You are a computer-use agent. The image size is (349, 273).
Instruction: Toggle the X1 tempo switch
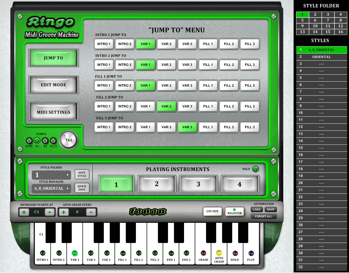tap(37, 141)
